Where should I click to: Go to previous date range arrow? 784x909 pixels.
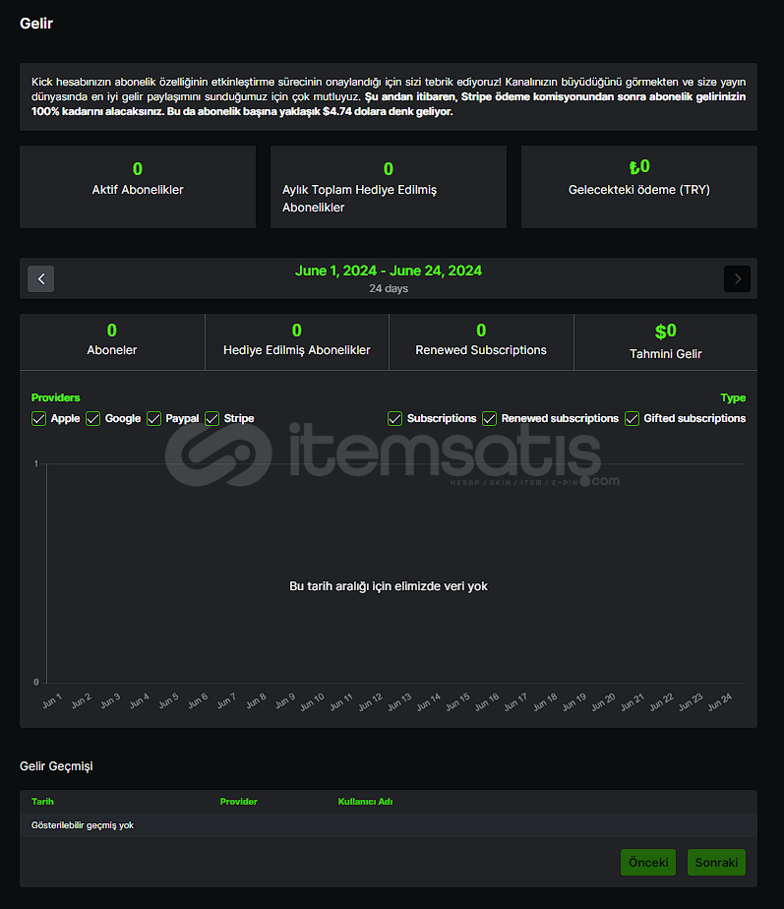[40, 278]
